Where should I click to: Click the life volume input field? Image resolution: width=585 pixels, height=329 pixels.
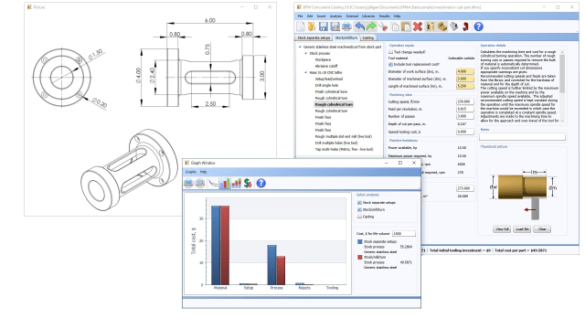coord(404,234)
